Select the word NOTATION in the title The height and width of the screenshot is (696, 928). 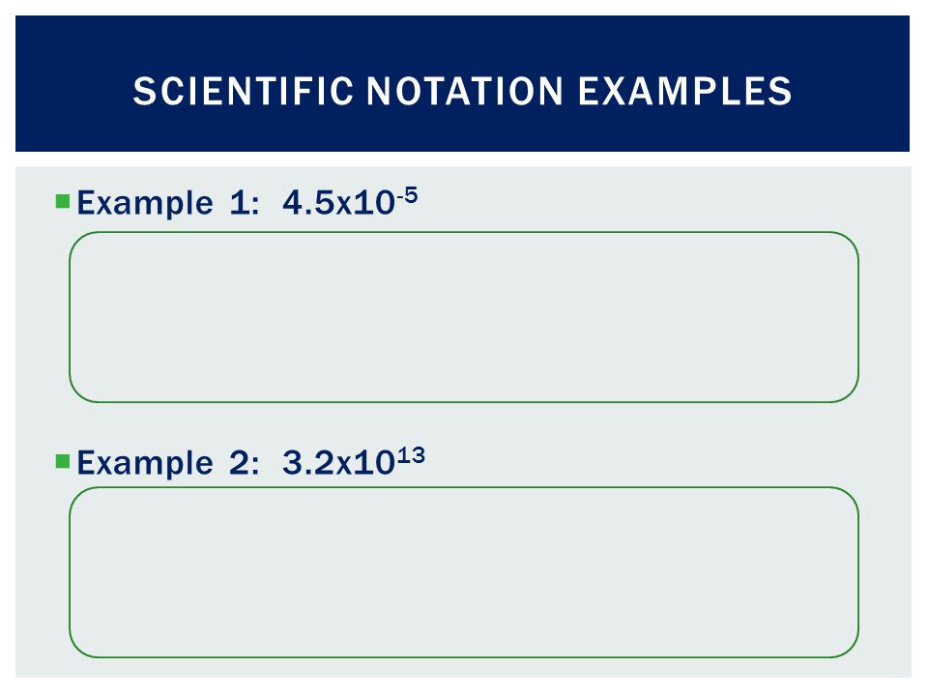tap(465, 91)
